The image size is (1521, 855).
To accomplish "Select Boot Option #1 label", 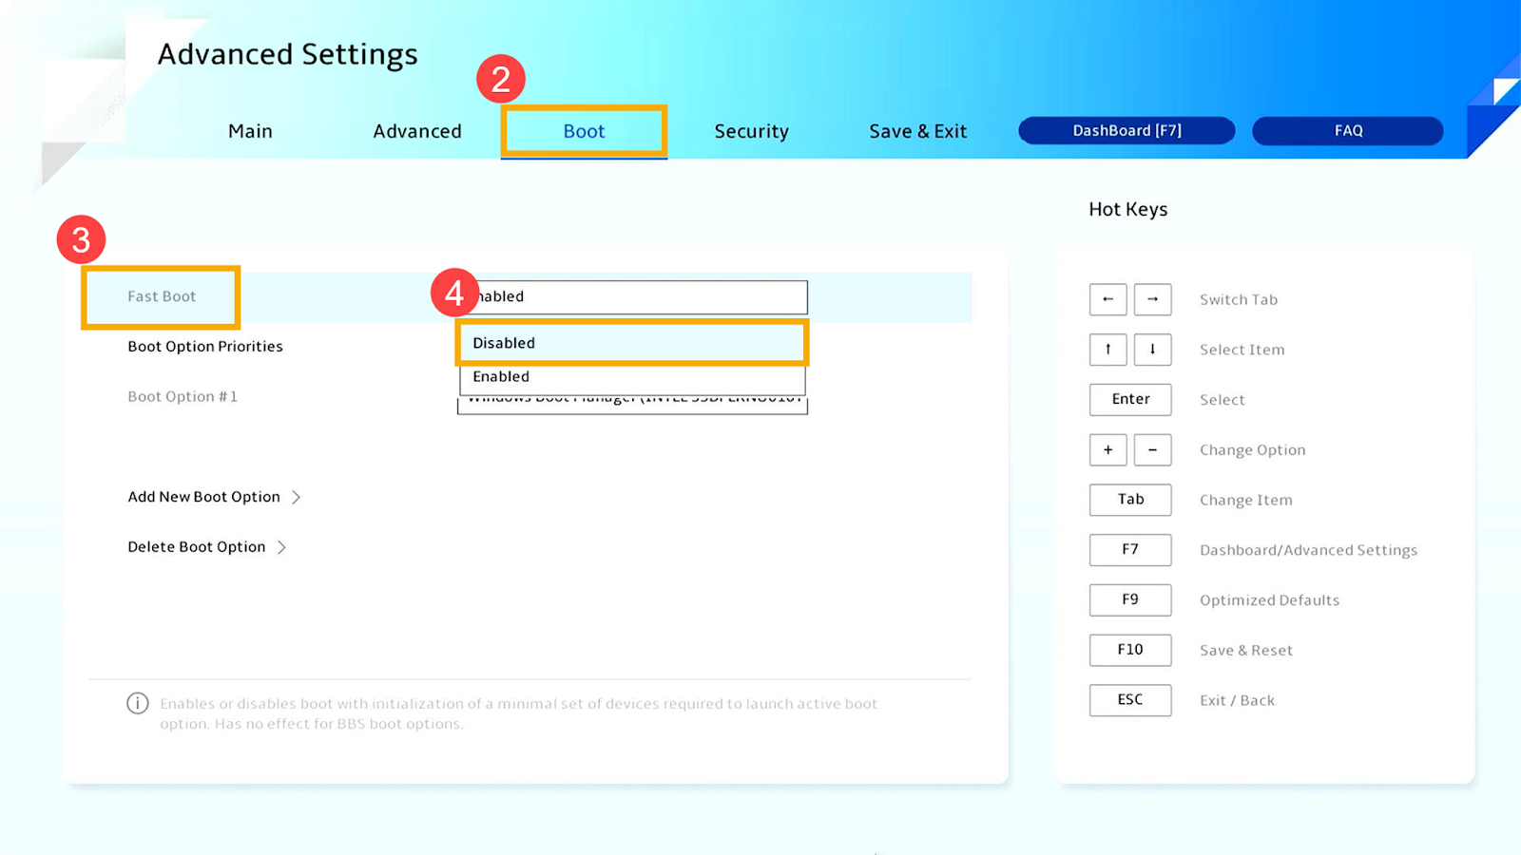I will (x=183, y=396).
